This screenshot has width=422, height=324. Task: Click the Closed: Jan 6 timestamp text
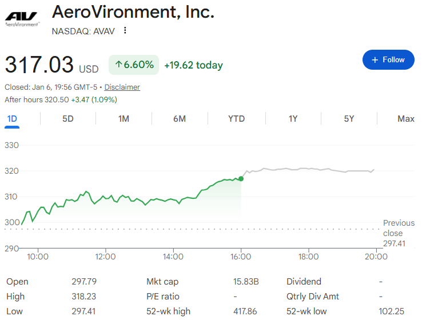pyautogui.click(x=51, y=87)
